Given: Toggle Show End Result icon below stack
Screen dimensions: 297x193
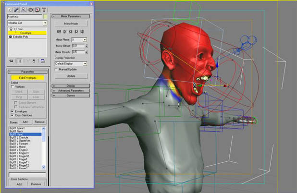Looking at the screenshot, I should 20,61.
